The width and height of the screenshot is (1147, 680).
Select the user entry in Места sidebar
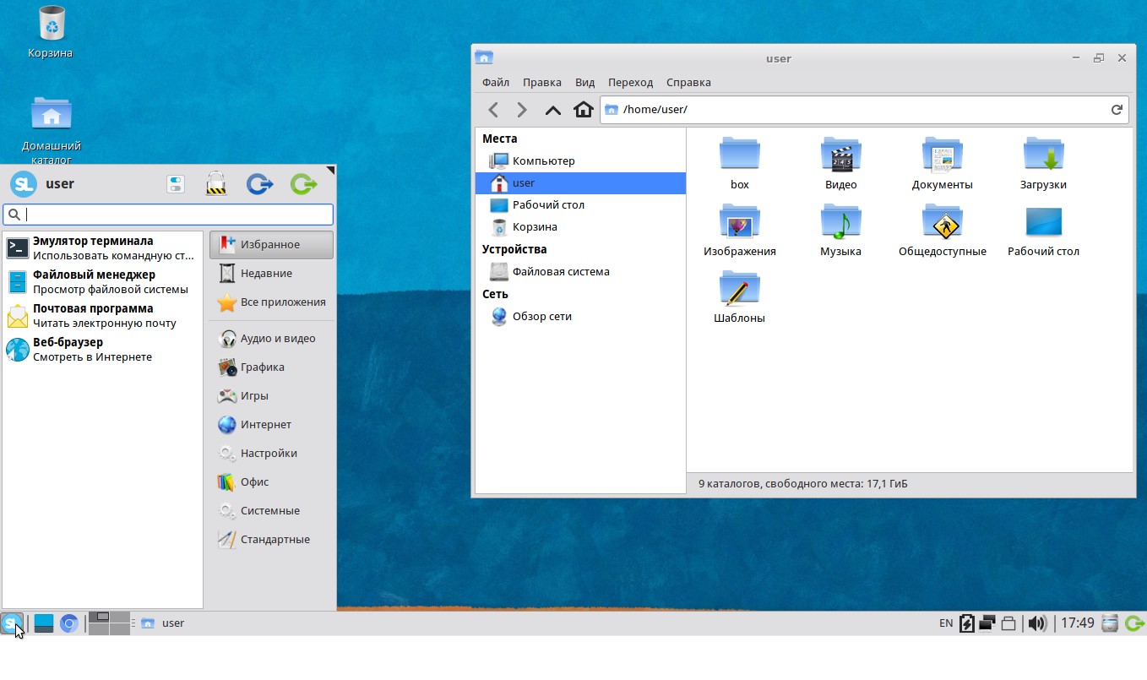click(523, 182)
